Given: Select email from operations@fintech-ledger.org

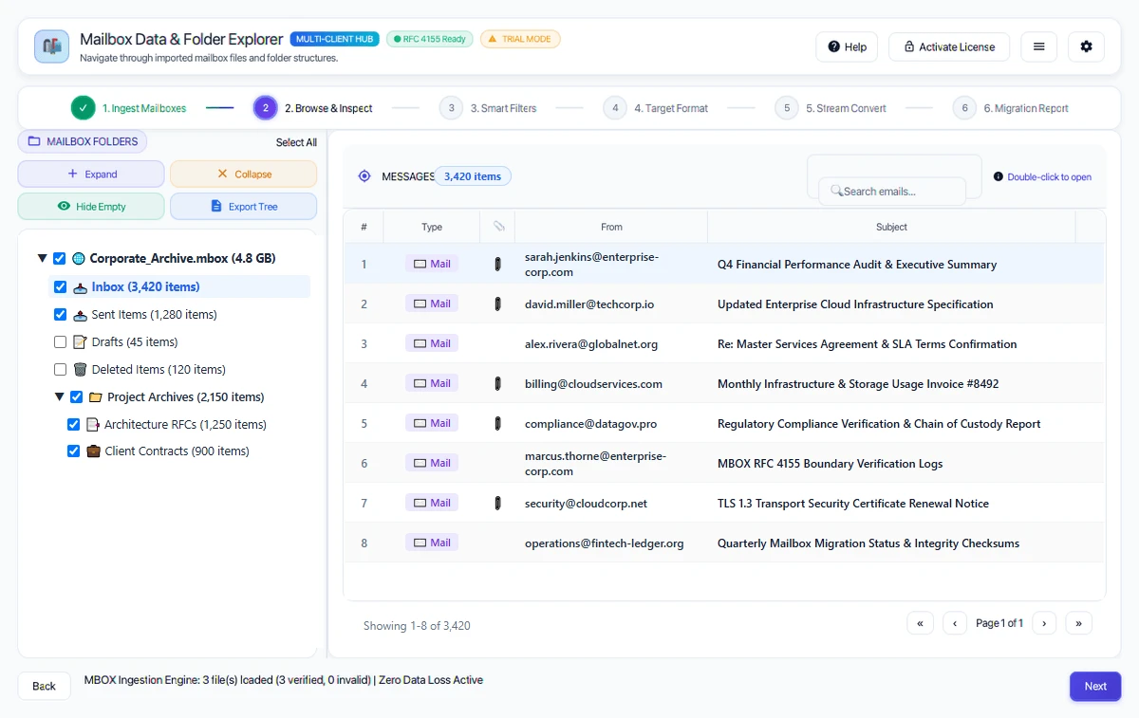Looking at the screenshot, I should coord(604,543).
